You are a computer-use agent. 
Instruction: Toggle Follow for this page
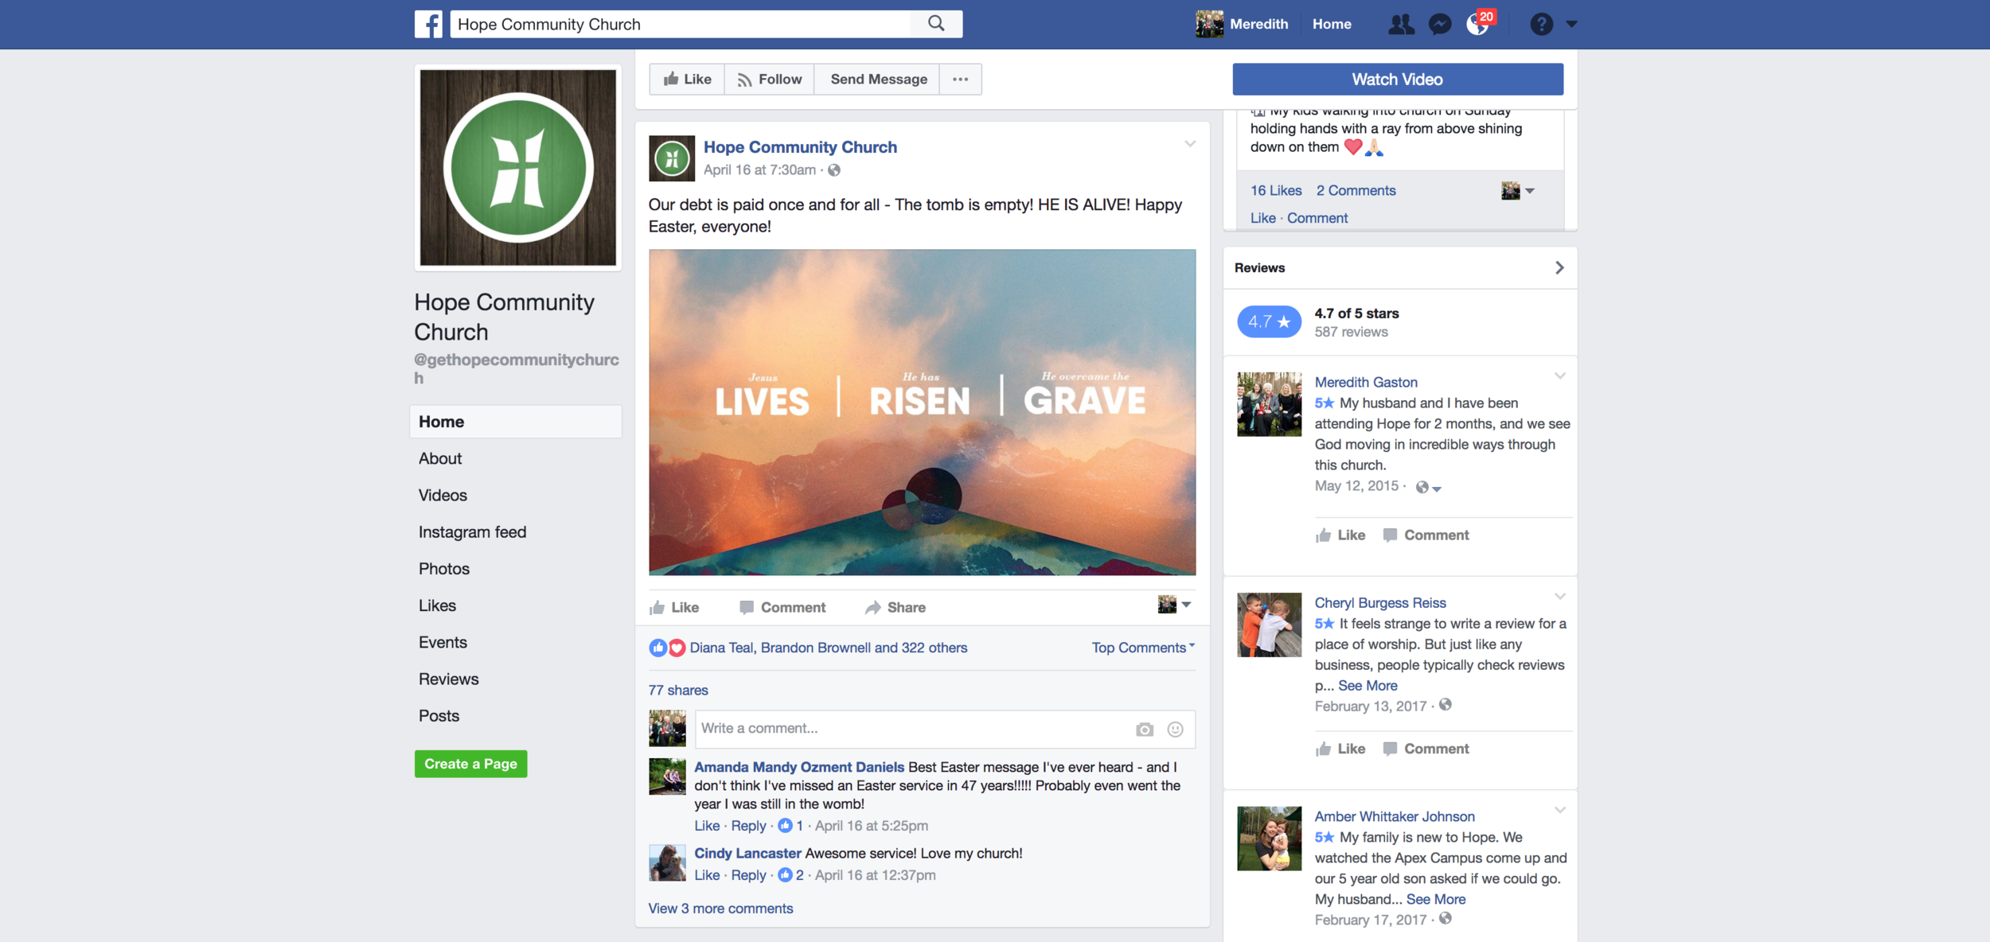point(769,79)
